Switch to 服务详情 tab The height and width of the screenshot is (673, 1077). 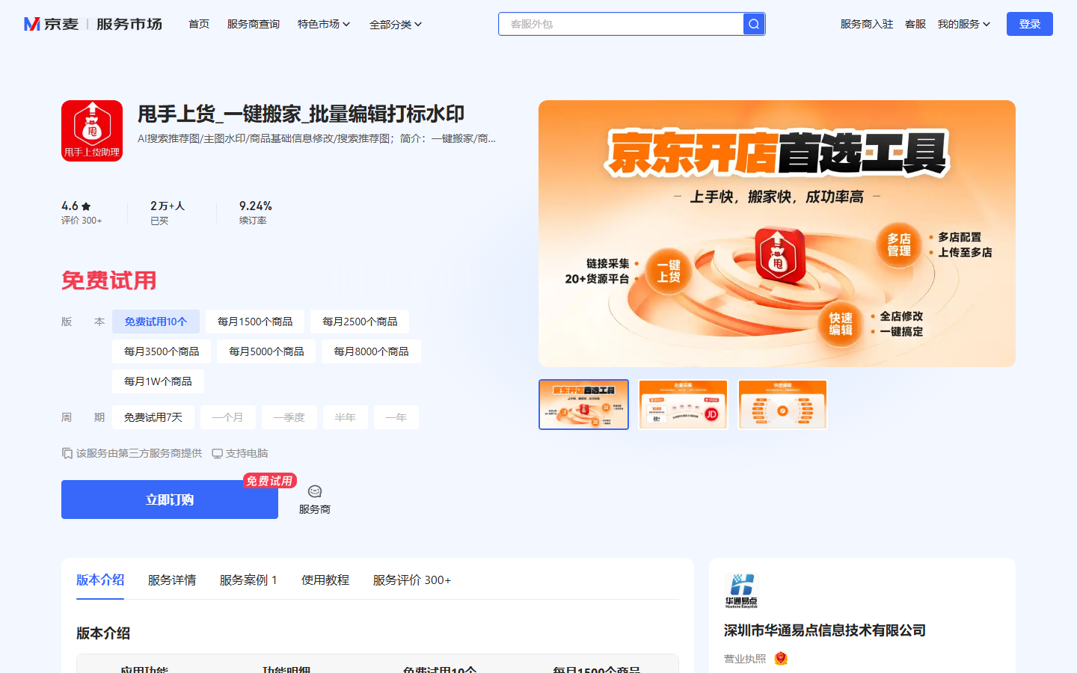click(172, 580)
